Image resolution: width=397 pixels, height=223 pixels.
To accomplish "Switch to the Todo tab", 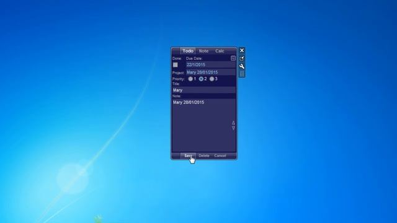I will (188, 51).
